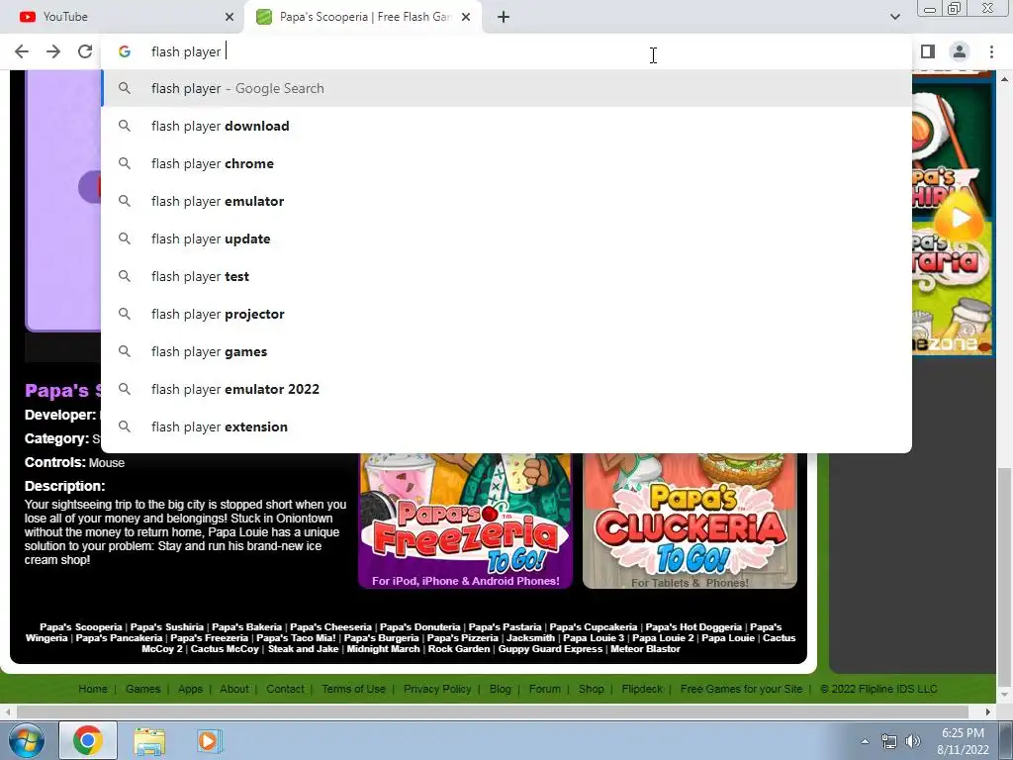The image size is (1013, 760).
Task: Go to the footer Apps link
Action: pyautogui.click(x=190, y=689)
